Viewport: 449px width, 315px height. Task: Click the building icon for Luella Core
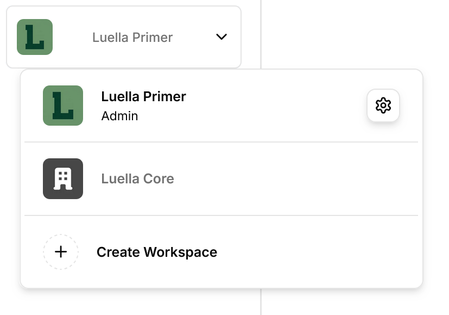click(63, 178)
